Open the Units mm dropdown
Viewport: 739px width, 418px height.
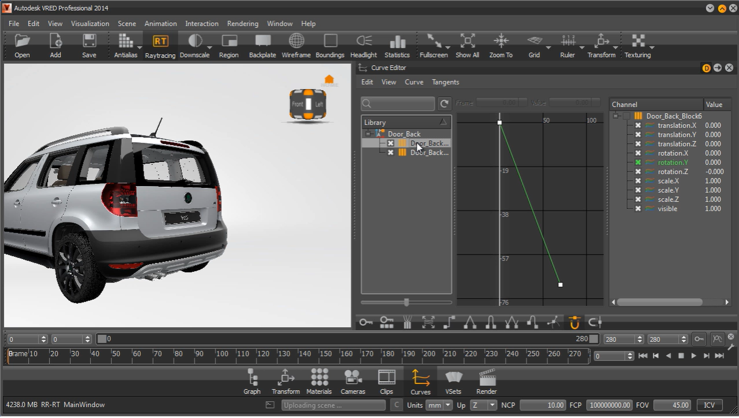pos(439,405)
